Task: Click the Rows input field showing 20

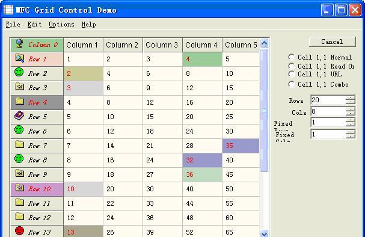Action: [x=328, y=100]
